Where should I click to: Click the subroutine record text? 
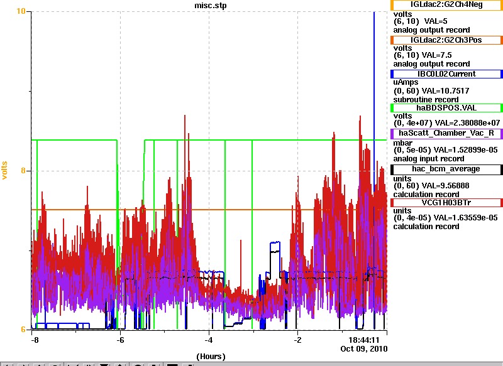pos(426,100)
